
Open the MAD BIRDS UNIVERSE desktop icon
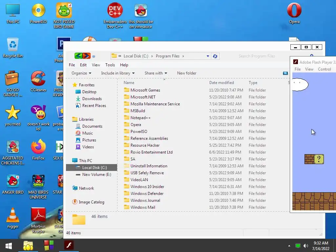point(38,187)
